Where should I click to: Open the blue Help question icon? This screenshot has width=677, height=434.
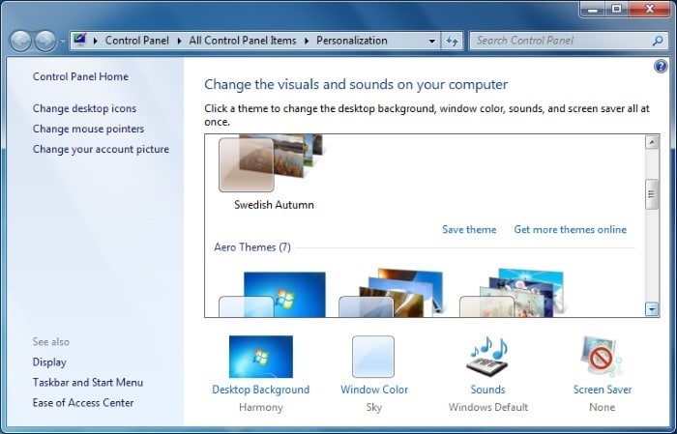point(661,67)
